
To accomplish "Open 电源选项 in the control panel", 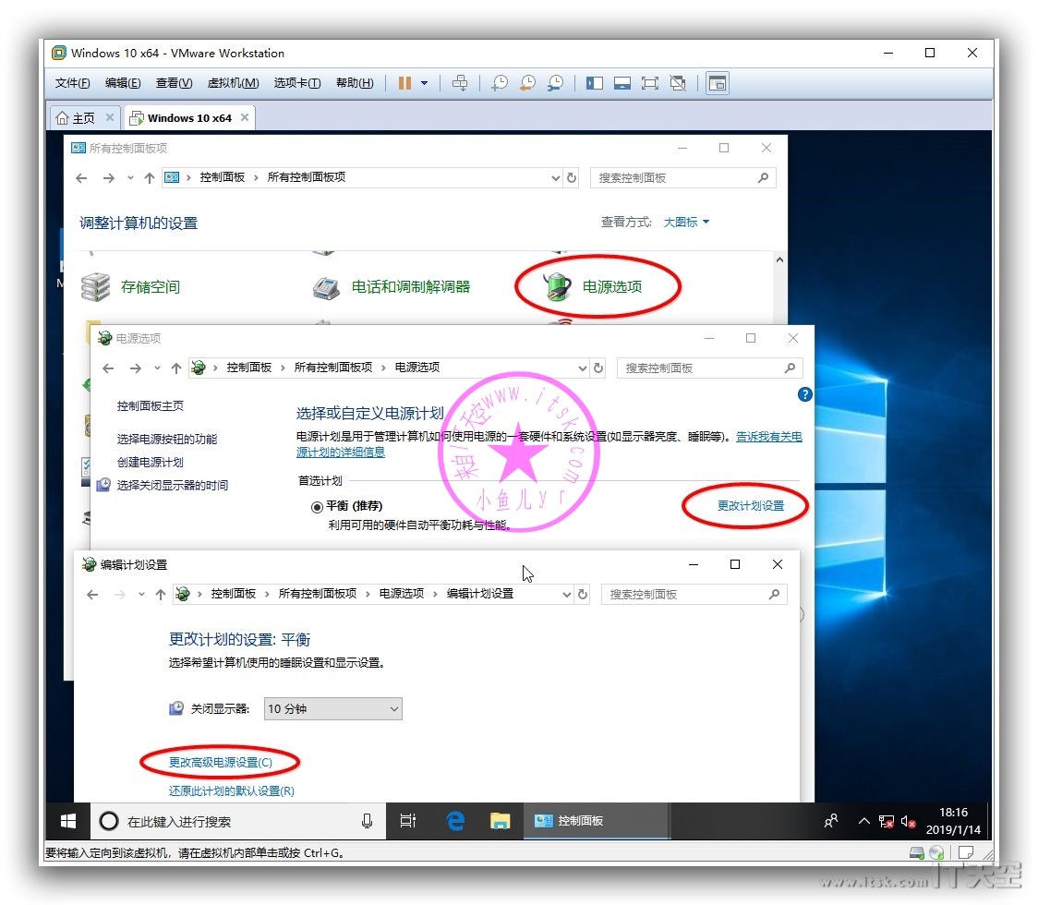I will point(593,286).
